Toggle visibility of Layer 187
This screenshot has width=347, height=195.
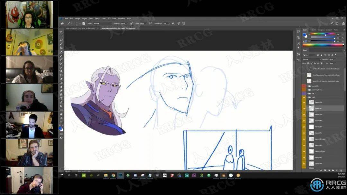point(304,127)
